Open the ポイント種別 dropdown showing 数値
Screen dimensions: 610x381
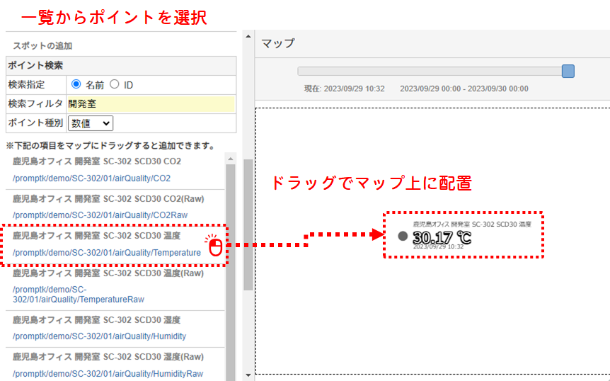pos(91,123)
